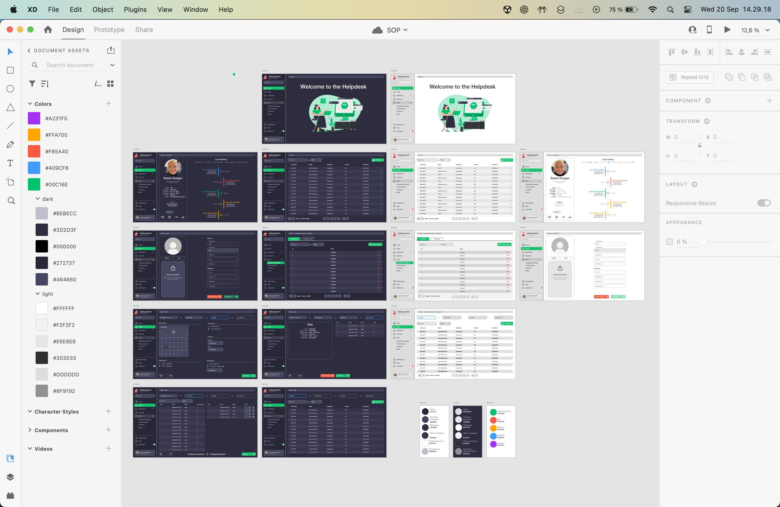Select the Select (arrow) tool
The width and height of the screenshot is (780, 507).
click(x=11, y=51)
